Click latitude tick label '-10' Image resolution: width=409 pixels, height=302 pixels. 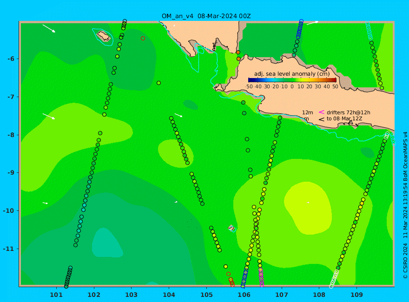click(x=9, y=211)
